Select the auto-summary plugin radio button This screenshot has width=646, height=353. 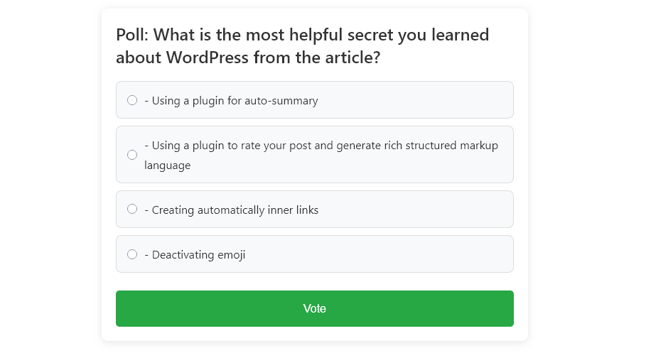coord(132,100)
